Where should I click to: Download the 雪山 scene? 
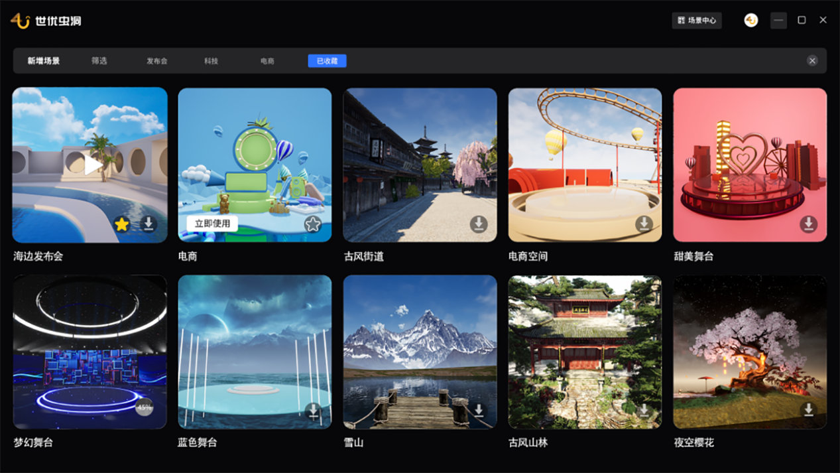tap(479, 411)
